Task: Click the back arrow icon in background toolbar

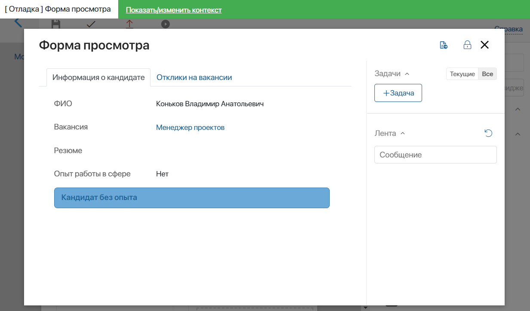Action: tap(18, 23)
